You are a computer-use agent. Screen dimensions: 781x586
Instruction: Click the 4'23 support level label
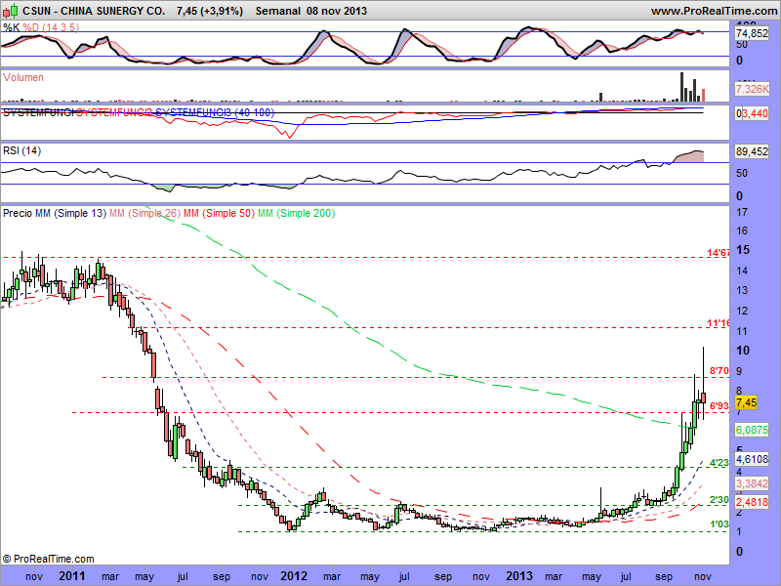coord(719,462)
